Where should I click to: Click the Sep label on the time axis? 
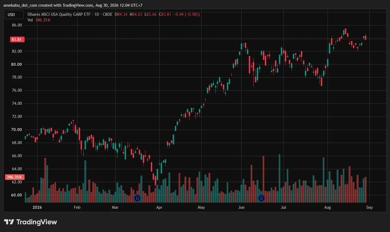(370, 207)
